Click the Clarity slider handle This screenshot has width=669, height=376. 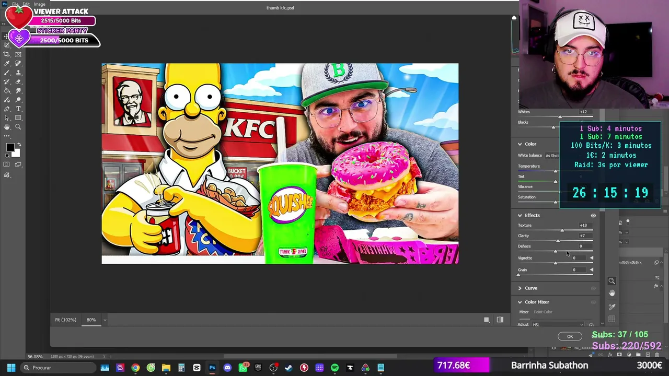tap(558, 241)
